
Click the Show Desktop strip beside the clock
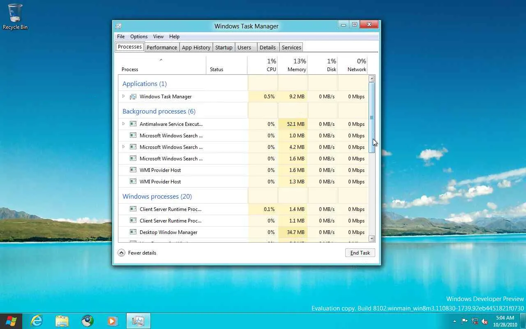pyautogui.click(x=523, y=321)
